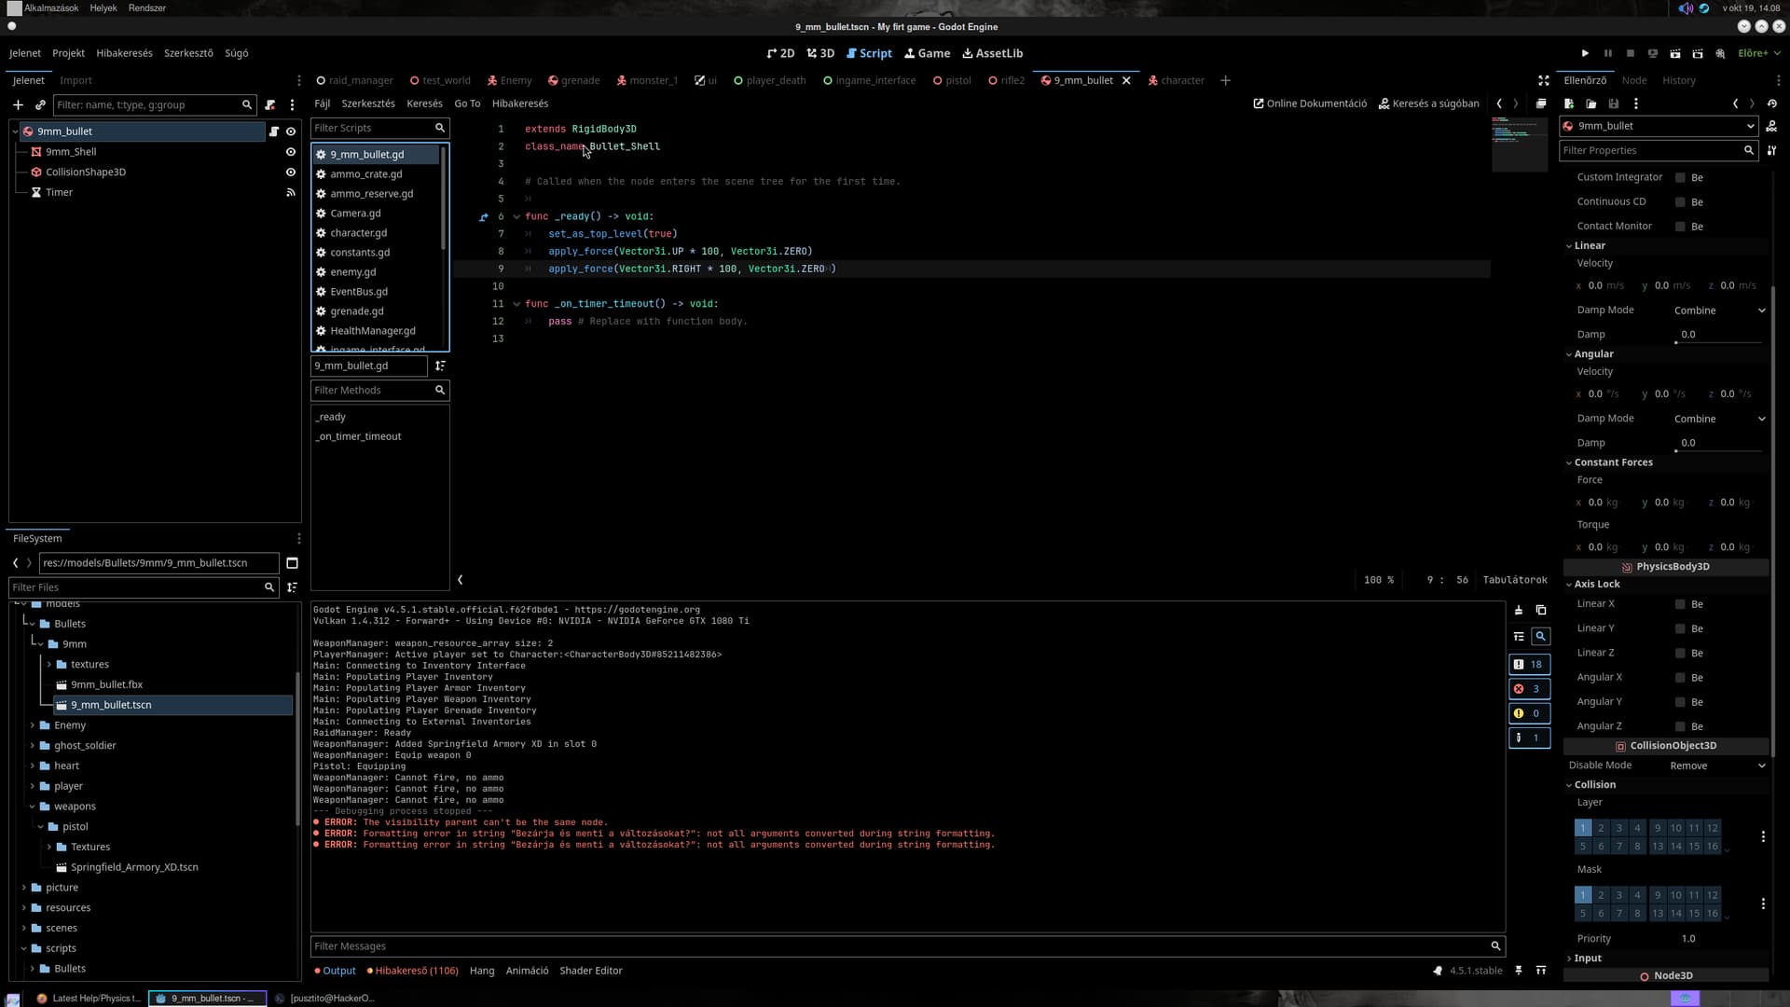Add a new node with plus icon

18,104
